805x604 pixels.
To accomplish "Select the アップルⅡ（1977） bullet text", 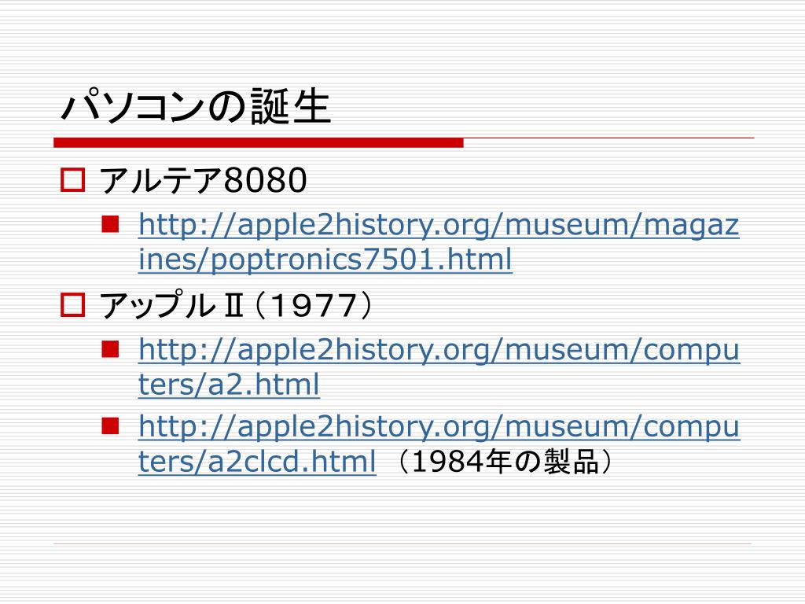I will (235, 305).
